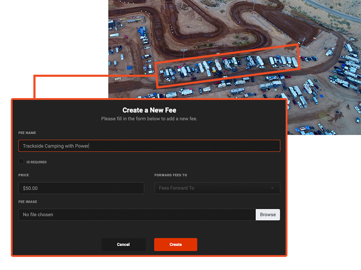
Task: Click the Create button
Action: point(176,244)
